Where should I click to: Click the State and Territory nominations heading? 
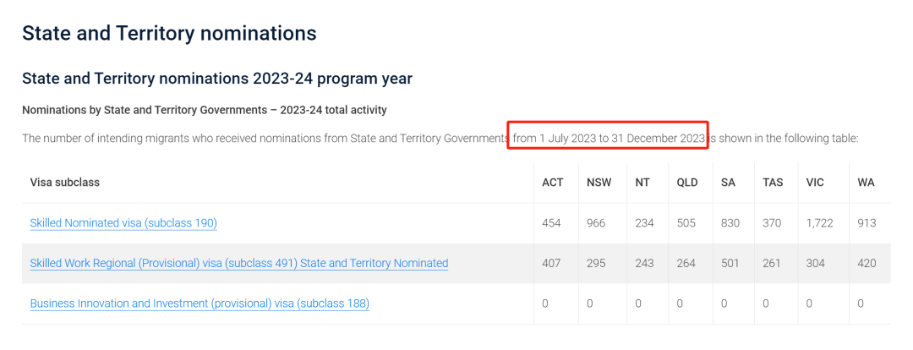click(169, 33)
